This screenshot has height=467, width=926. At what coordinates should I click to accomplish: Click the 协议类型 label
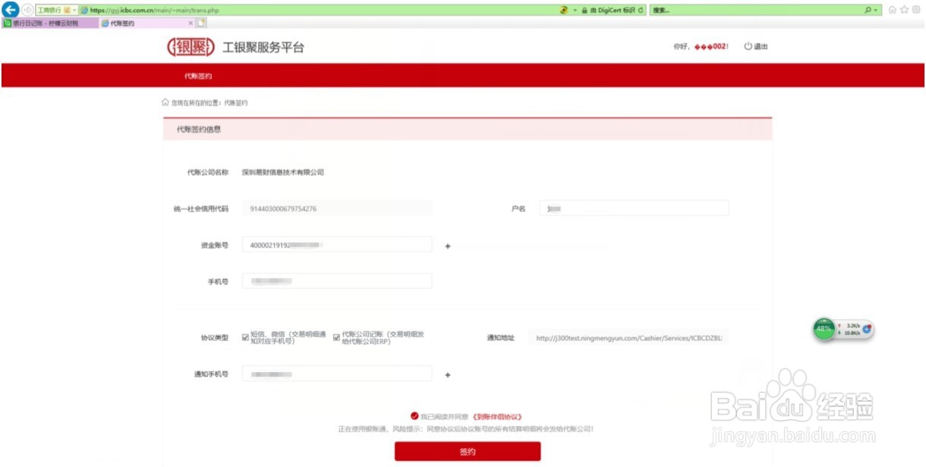pos(214,338)
